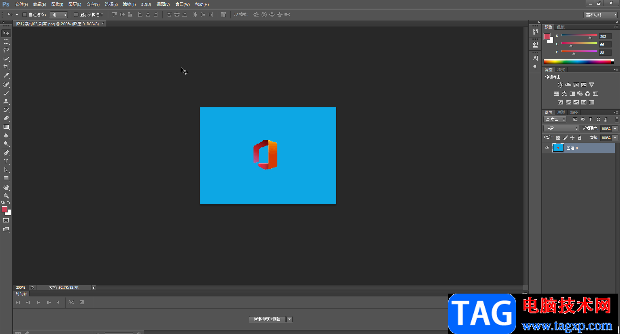Toggle Quick Mask mode

[6, 221]
